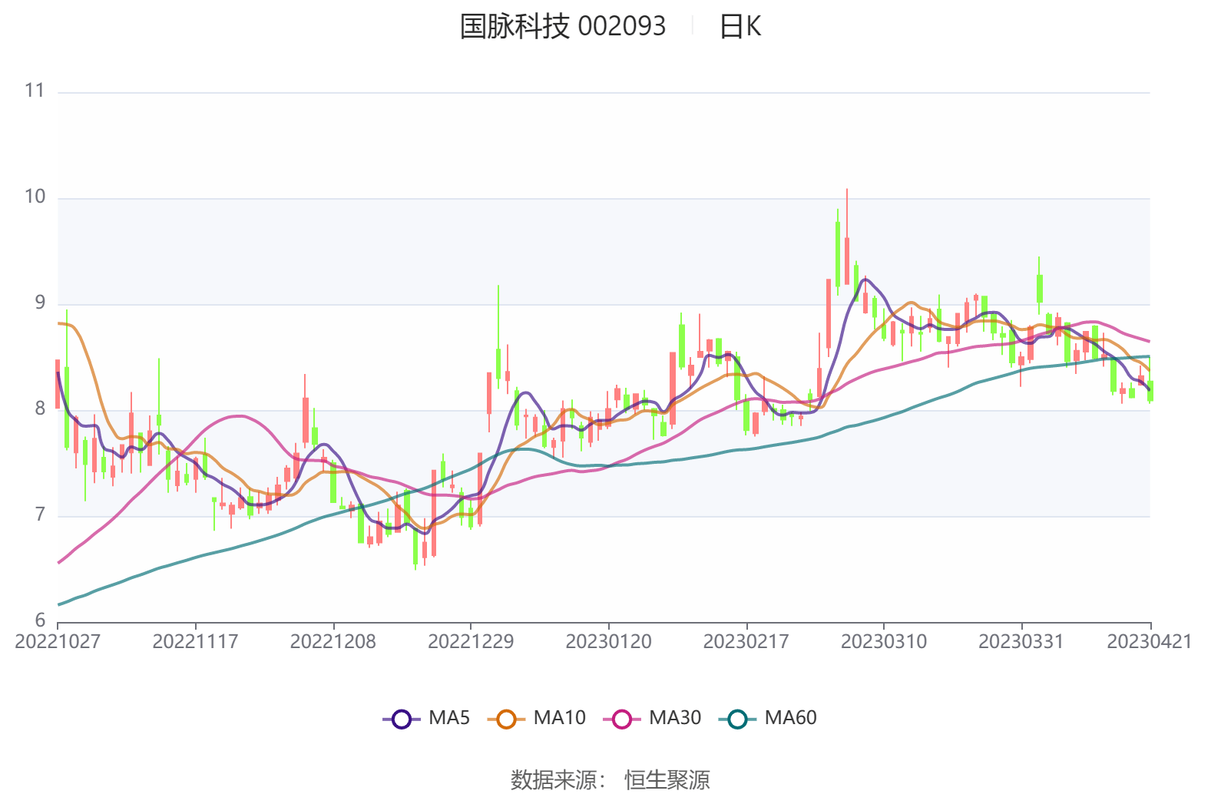The image size is (1221, 794).
Task: Click the 日K label in the title
Action: tap(740, 26)
